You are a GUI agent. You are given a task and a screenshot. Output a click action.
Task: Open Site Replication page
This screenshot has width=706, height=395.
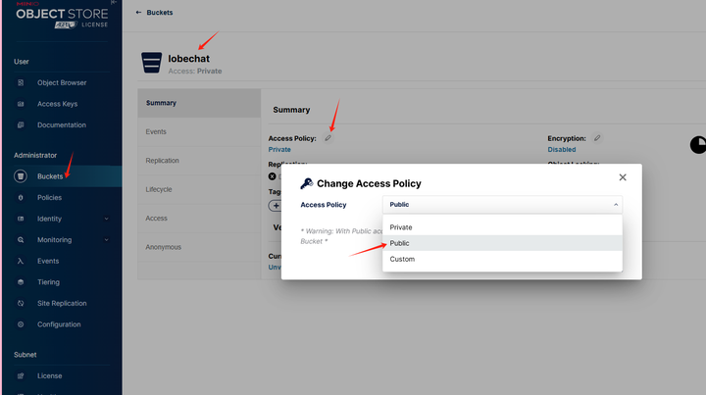pyautogui.click(x=62, y=303)
